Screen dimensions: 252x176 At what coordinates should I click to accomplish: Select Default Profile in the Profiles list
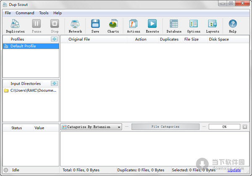click(31, 46)
